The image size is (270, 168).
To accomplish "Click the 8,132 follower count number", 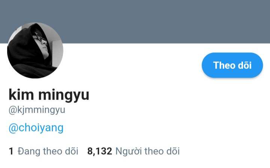I will pyautogui.click(x=100, y=151).
